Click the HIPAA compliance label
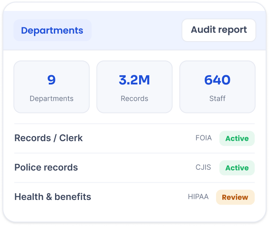The image size is (269, 226). pos(198,197)
